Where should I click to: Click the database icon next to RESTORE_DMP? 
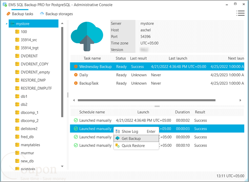[17, 80]
